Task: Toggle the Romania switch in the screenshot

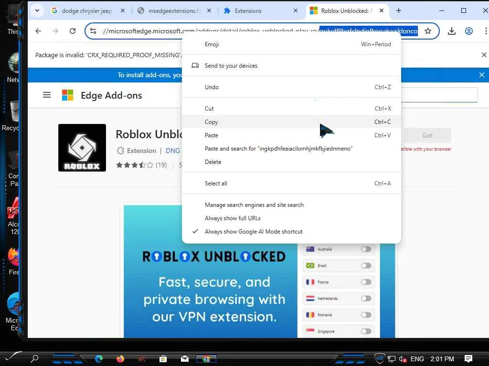Action: click(x=366, y=315)
